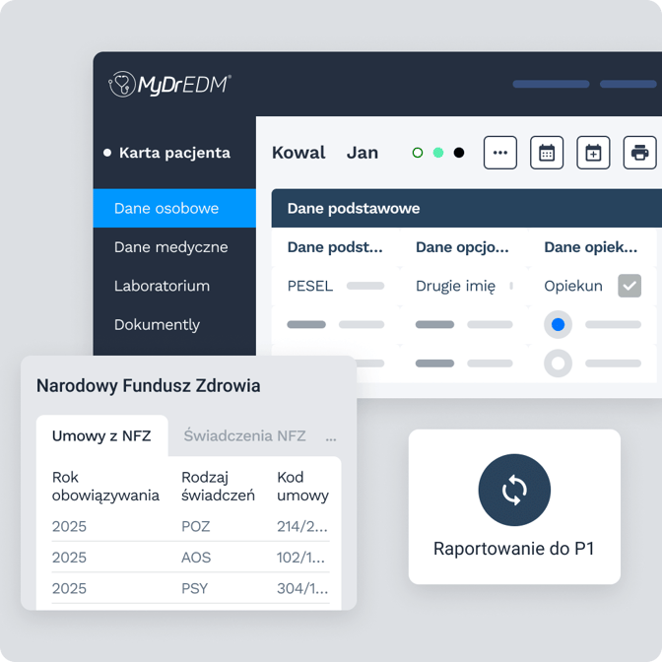Viewport: 662px width, 662px height.
Task: Click the hollow green status circle
Action: click(x=417, y=153)
